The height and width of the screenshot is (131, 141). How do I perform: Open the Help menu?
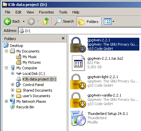pyautogui.click(x=76, y=12)
